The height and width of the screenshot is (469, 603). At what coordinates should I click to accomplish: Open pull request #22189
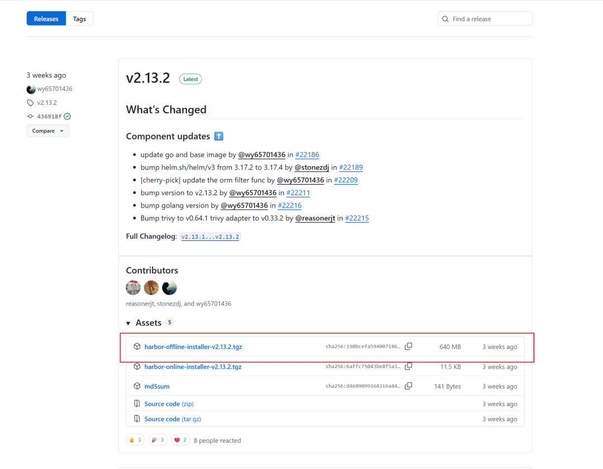pyautogui.click(x=351, y=167)
